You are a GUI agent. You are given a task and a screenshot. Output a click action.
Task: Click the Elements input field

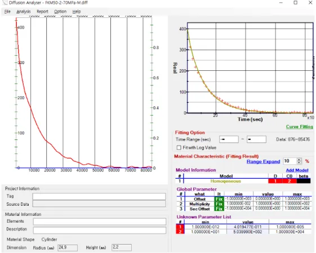(100, 222)
